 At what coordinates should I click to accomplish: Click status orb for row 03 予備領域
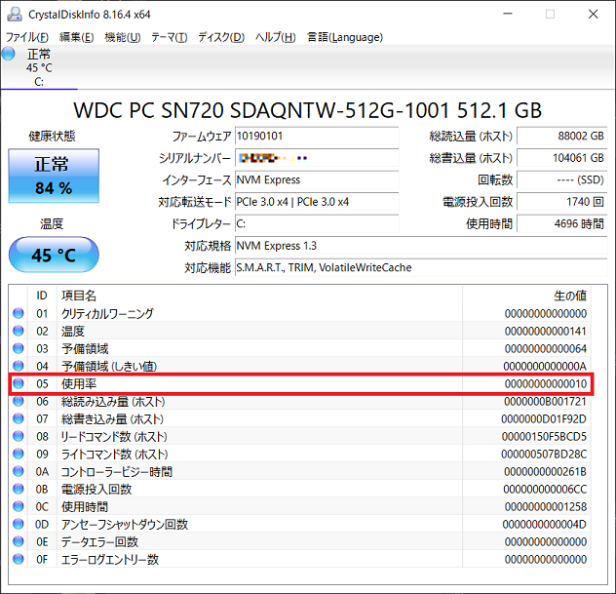19,348
